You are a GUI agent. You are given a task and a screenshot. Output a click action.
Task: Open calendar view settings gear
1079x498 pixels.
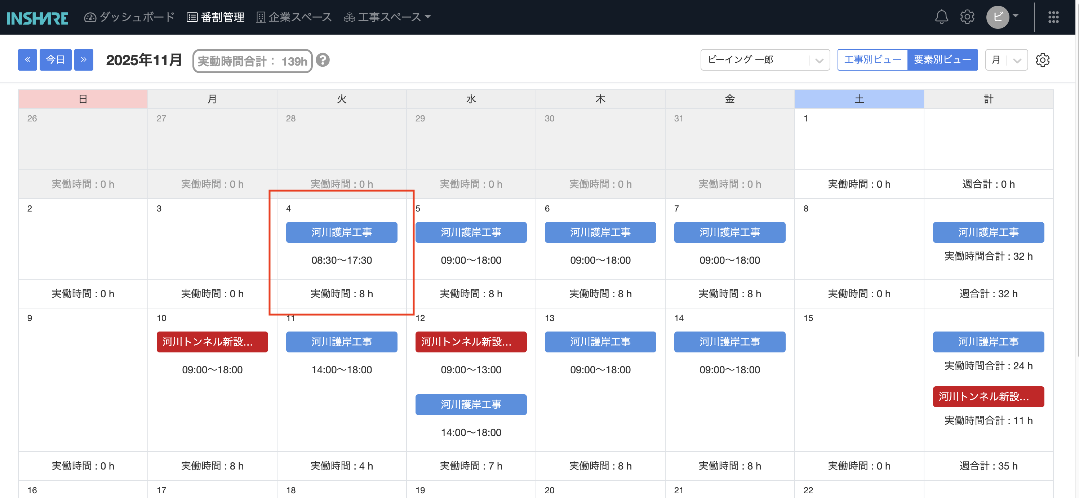1043,60
